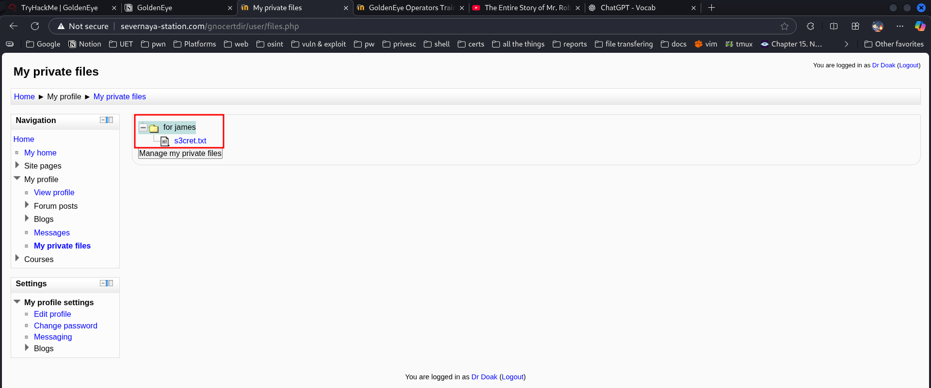Click Manage my private files button
The image size is (931, 388).
coord(180,154)
